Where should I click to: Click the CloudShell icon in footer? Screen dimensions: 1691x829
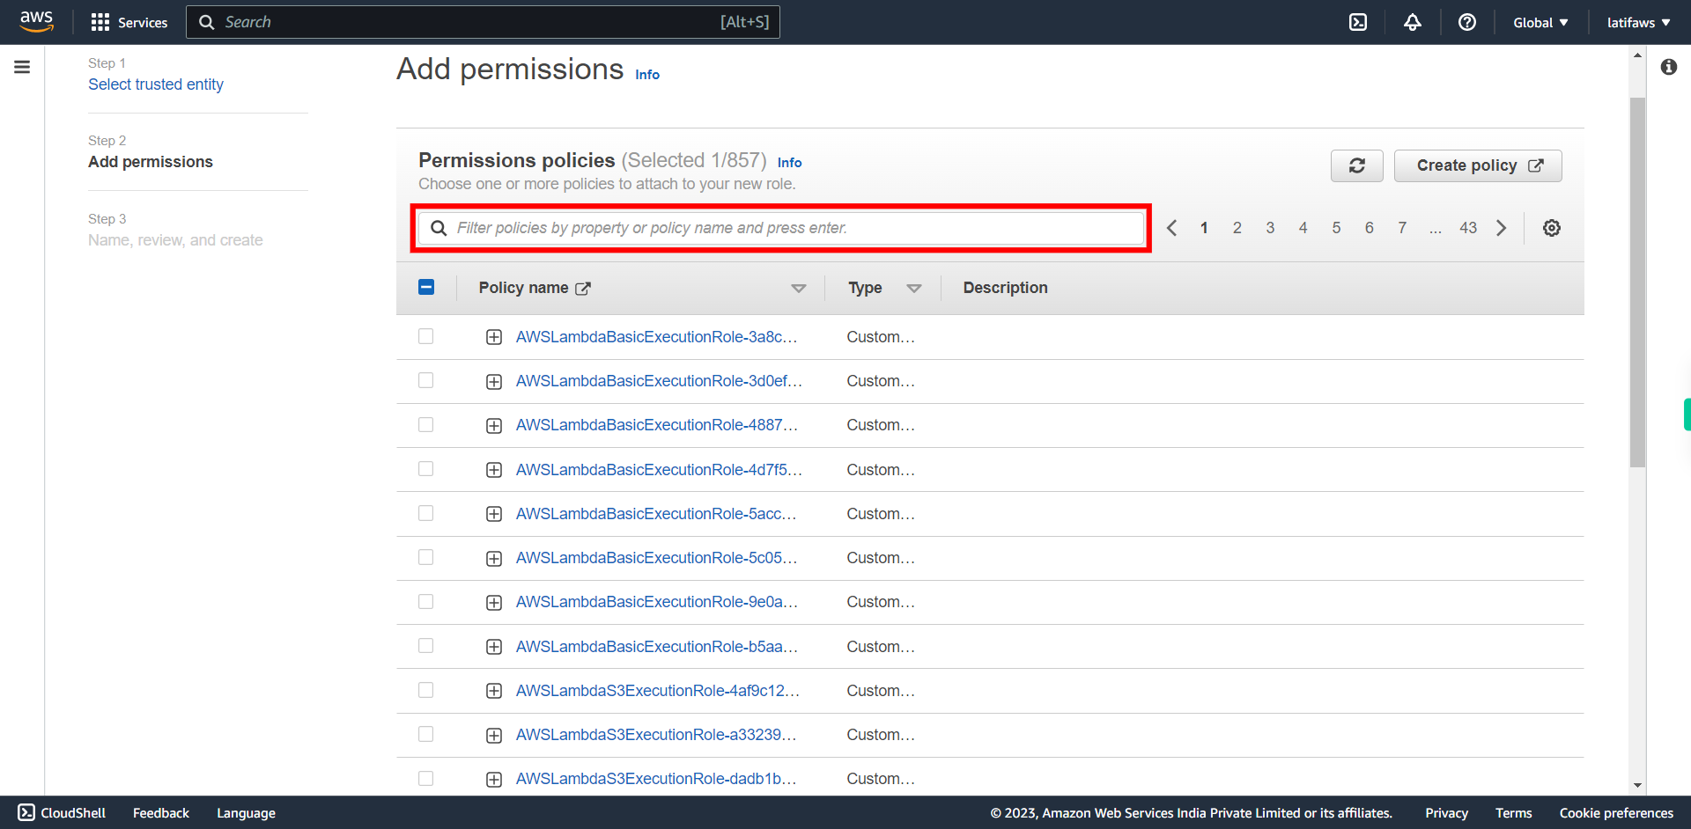coord(26,812)
